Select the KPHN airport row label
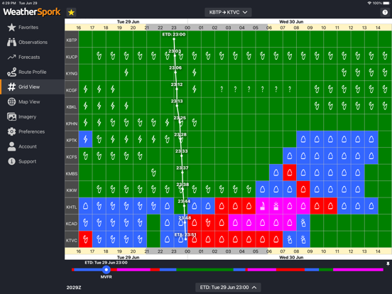This screenshot has height=294, width=392. pos(72,124)
